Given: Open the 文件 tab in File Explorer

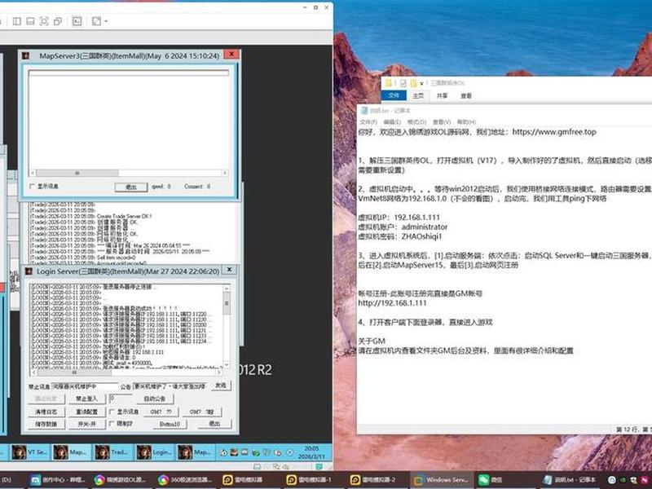Looking at the screenshot, I should click(394, 95).
